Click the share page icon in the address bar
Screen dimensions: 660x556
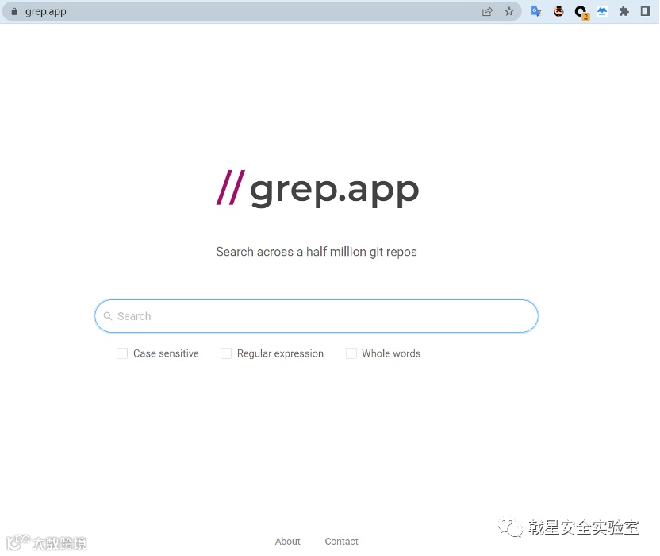(487, 11)
